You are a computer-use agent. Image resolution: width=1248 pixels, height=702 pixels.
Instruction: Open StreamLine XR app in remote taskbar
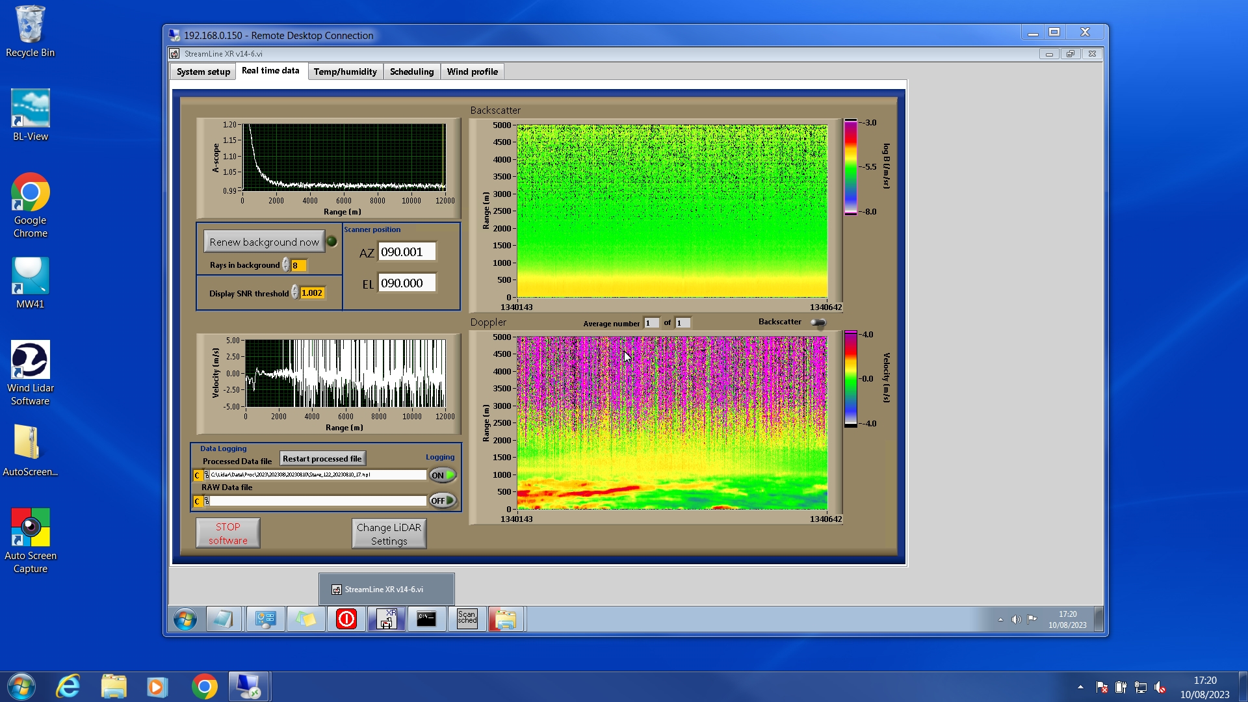pos(386,619)
